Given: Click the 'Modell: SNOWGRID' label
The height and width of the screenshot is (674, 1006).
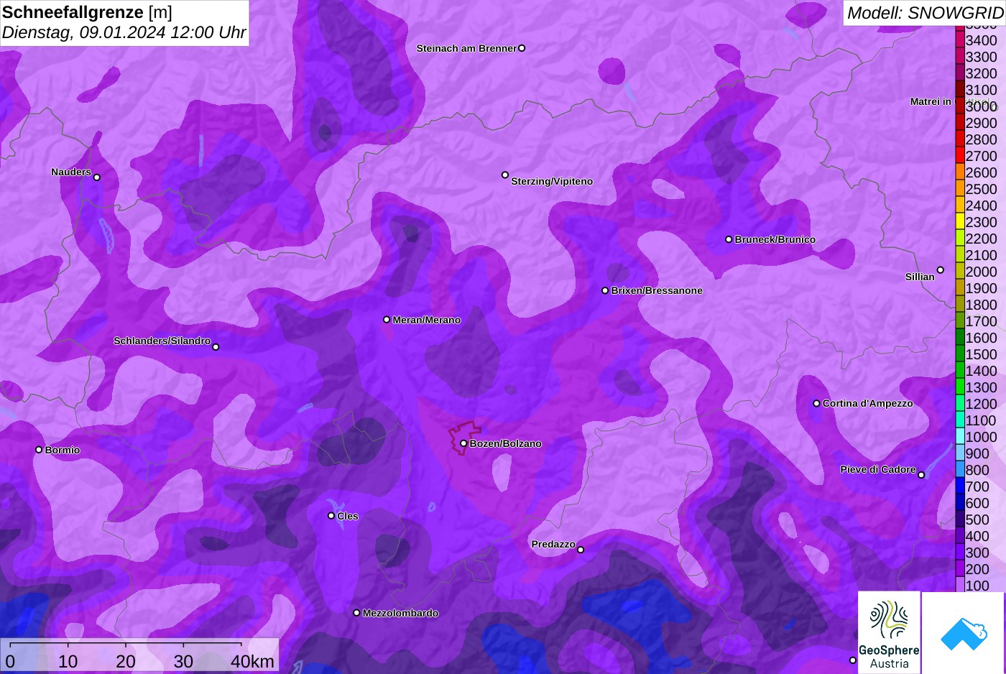Looking at the screenshot, I should pos(925,12).
